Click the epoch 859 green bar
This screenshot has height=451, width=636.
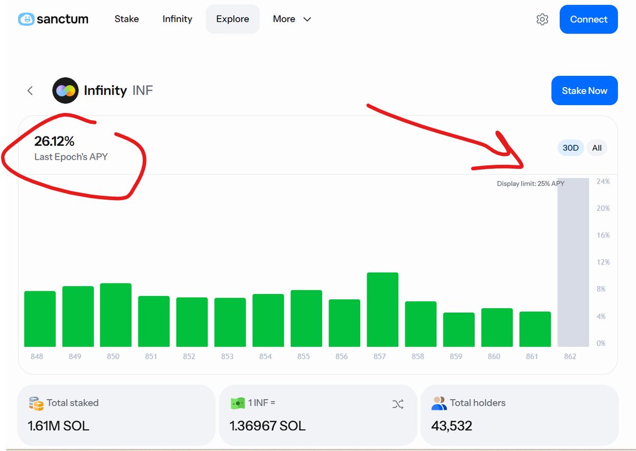pyautogui.click(x=459, y=329)
